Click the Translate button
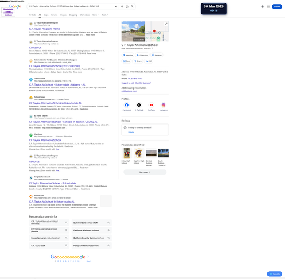287x279 pixels. click(274, 274)
